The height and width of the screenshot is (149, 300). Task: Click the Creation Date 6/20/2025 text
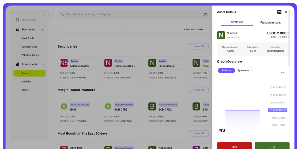coord(118,121)
